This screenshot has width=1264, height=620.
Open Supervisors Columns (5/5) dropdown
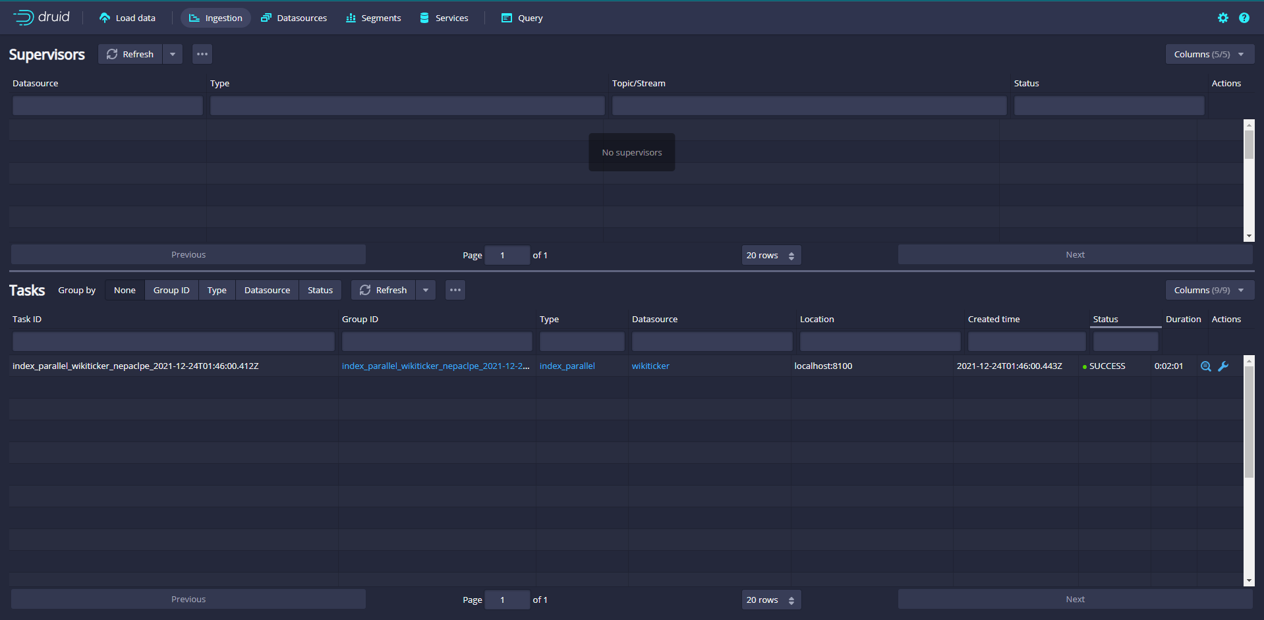[x=1210, y=54]
